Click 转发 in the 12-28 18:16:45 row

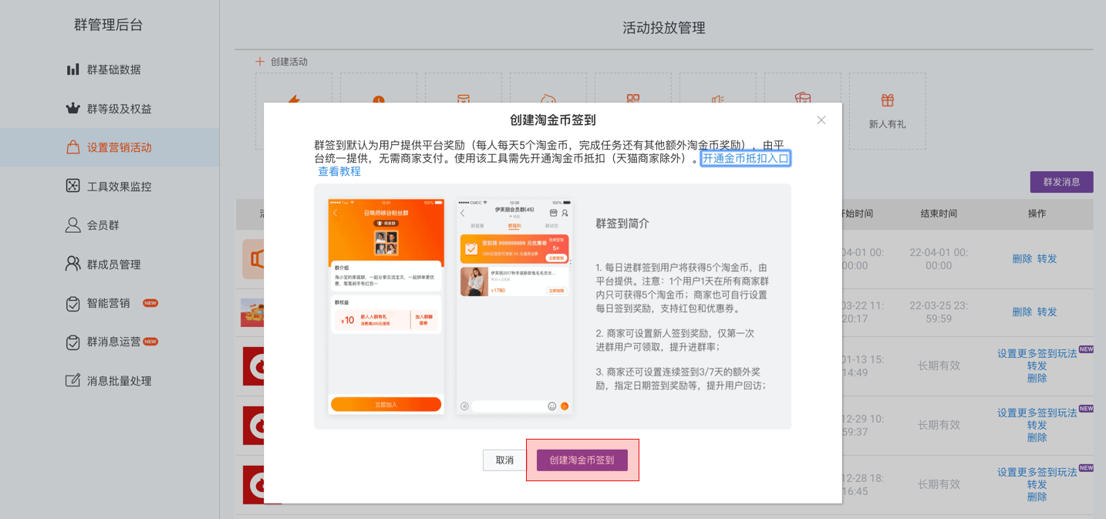tap(1037, 485)
